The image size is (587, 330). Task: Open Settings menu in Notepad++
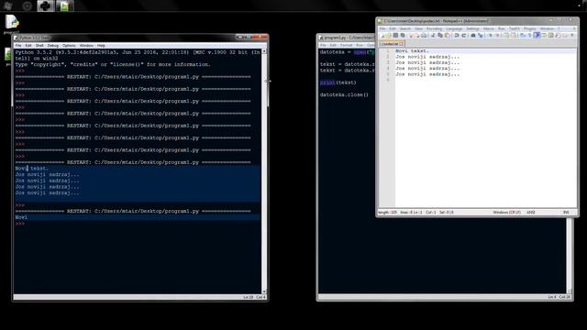[x=473, y=28]
